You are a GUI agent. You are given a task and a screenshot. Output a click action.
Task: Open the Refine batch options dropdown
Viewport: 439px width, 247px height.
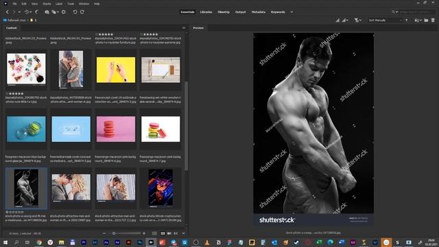(x=55, y=12)
